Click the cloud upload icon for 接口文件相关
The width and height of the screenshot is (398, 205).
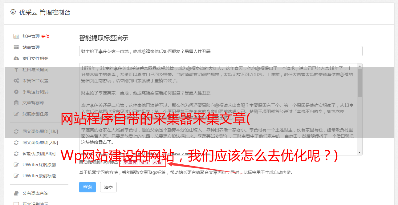tap(16, 58)
